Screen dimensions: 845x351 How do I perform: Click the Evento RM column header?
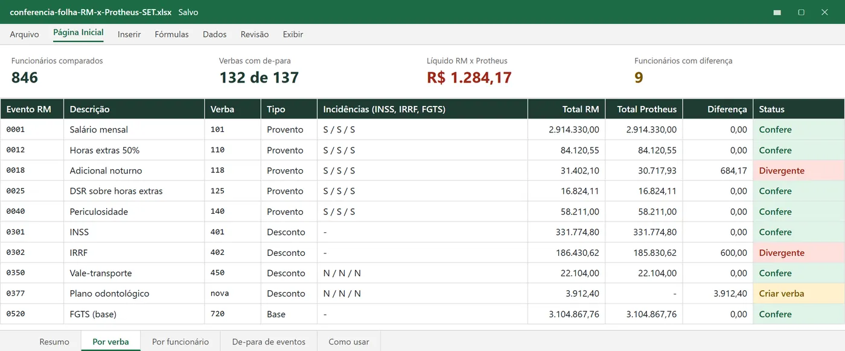coord(32,109)
